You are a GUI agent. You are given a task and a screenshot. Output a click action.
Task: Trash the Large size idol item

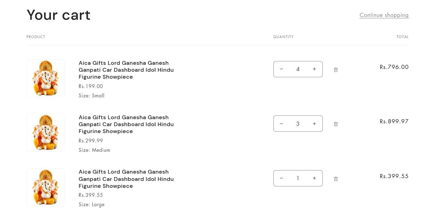(x=336, y=179)
